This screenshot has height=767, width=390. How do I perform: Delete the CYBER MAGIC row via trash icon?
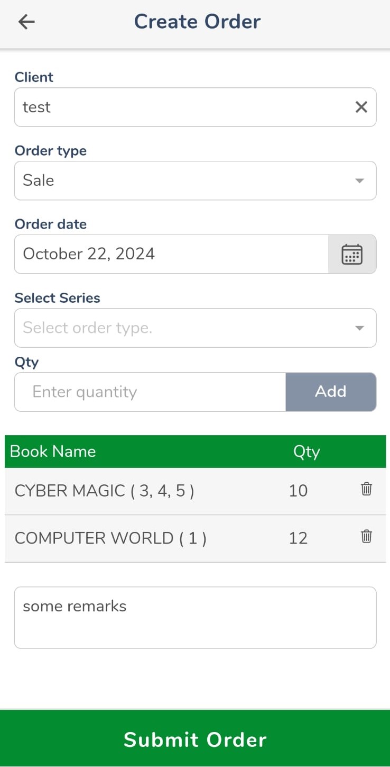(x=366, y=490)
